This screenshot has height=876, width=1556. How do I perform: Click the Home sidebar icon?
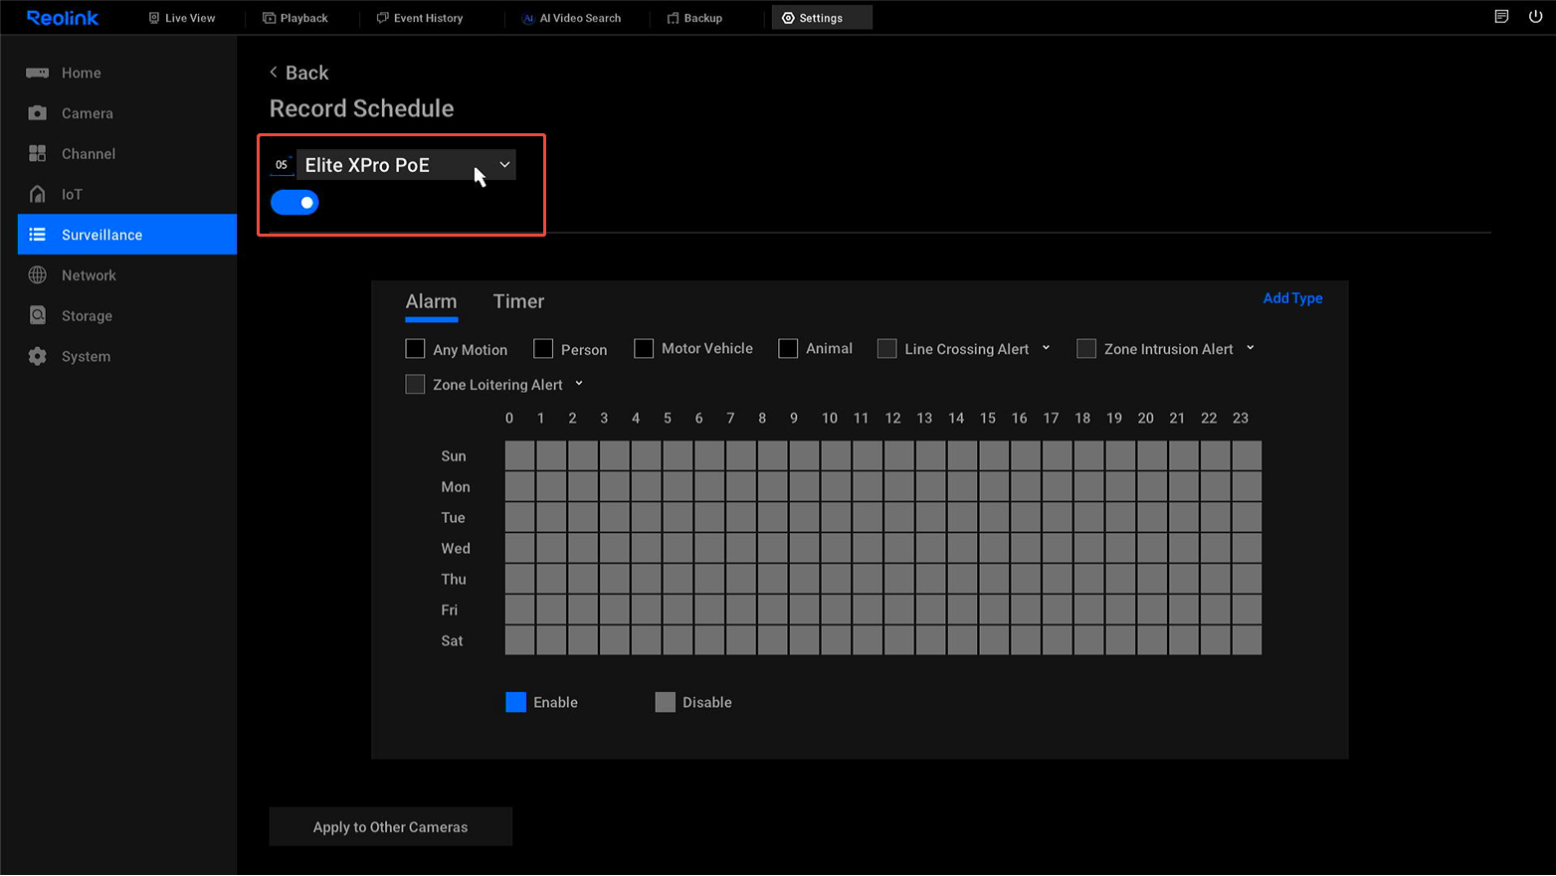38,73
